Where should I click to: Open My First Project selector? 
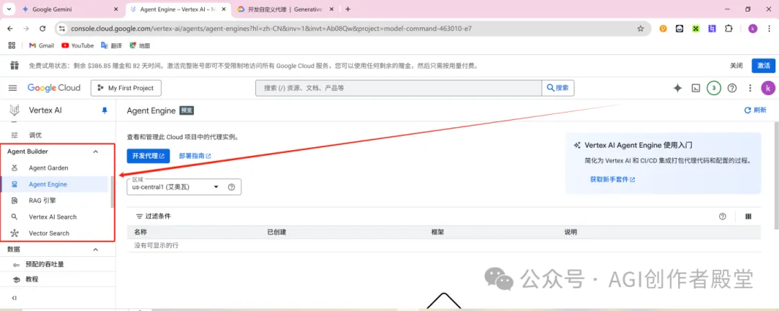click(x=126, y=88)
